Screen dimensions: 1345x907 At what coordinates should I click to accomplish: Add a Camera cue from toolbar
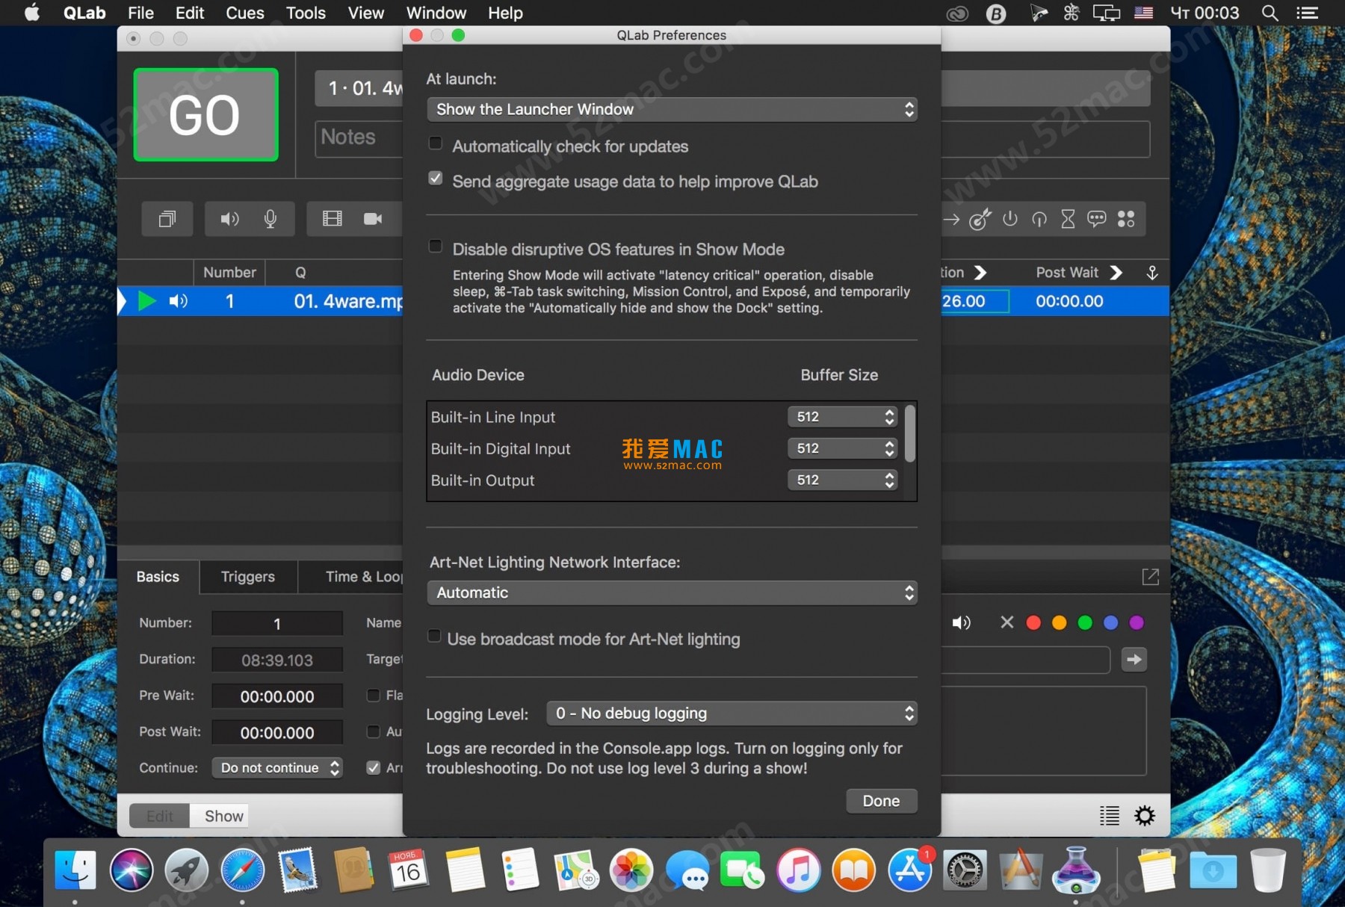373,219
